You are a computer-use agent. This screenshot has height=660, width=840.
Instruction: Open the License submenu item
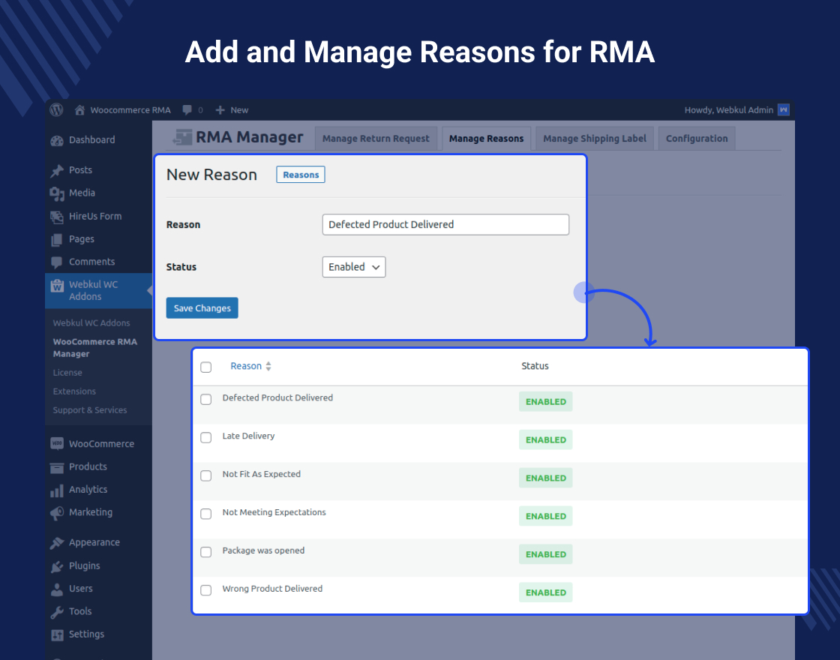pos(67,372)
